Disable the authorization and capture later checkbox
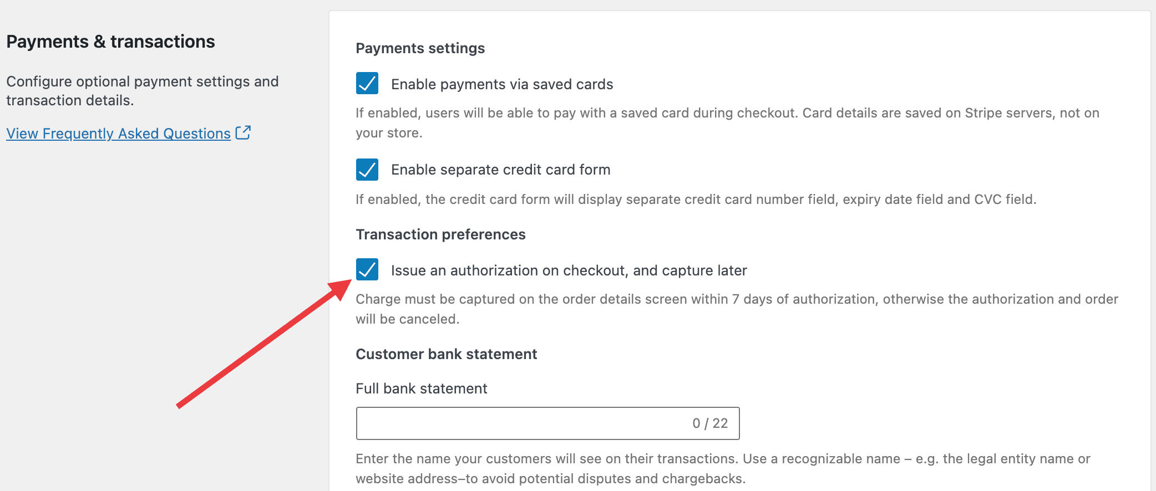Viewport: 1156px width, 491px height. 367,269
